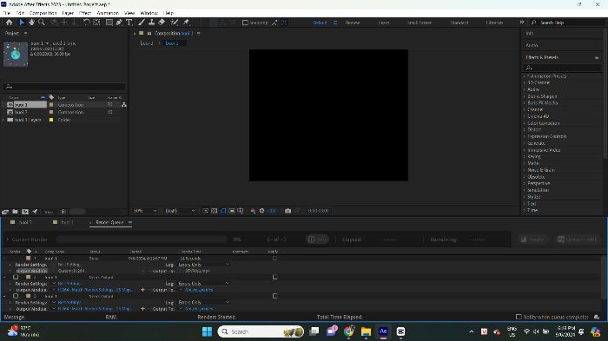Click the Effects & Presets search field
Viewport: 608px width, 341px height.
click(562, 68)
